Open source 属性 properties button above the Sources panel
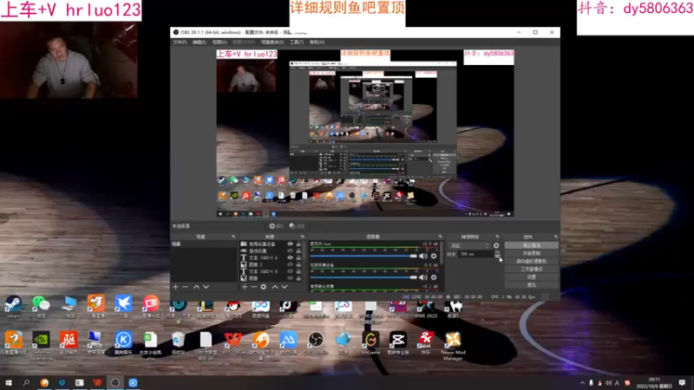Viewport: 694px width, 390px height. [276, 226]
